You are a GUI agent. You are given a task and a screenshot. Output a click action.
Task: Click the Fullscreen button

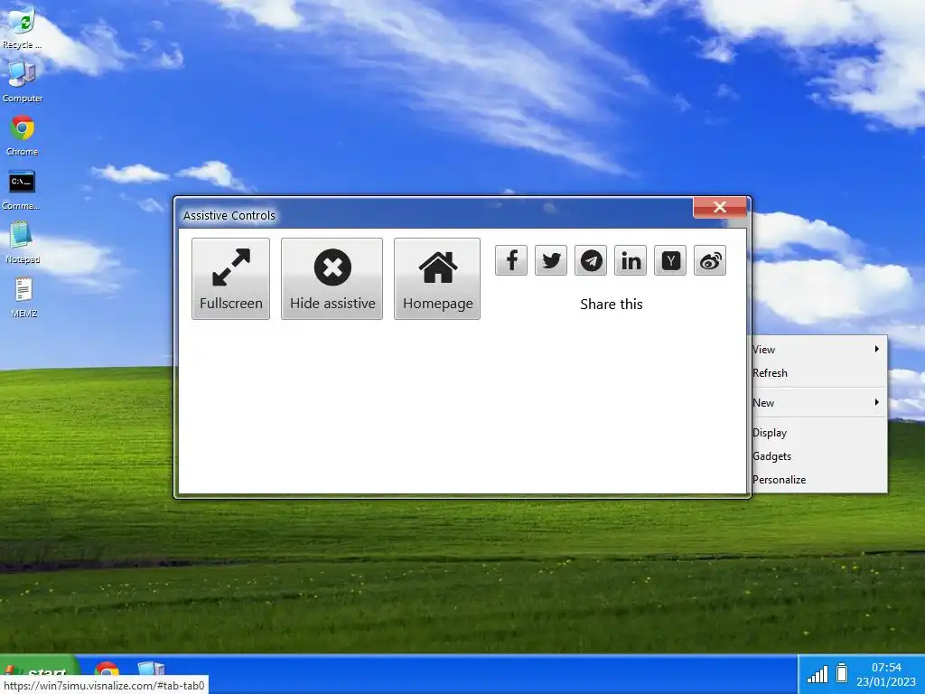pyautogui.click(x=230, y=278)
